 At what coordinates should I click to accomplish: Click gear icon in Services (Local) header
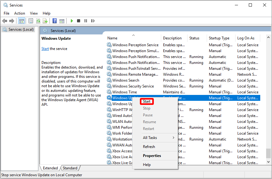pos(45,31)
